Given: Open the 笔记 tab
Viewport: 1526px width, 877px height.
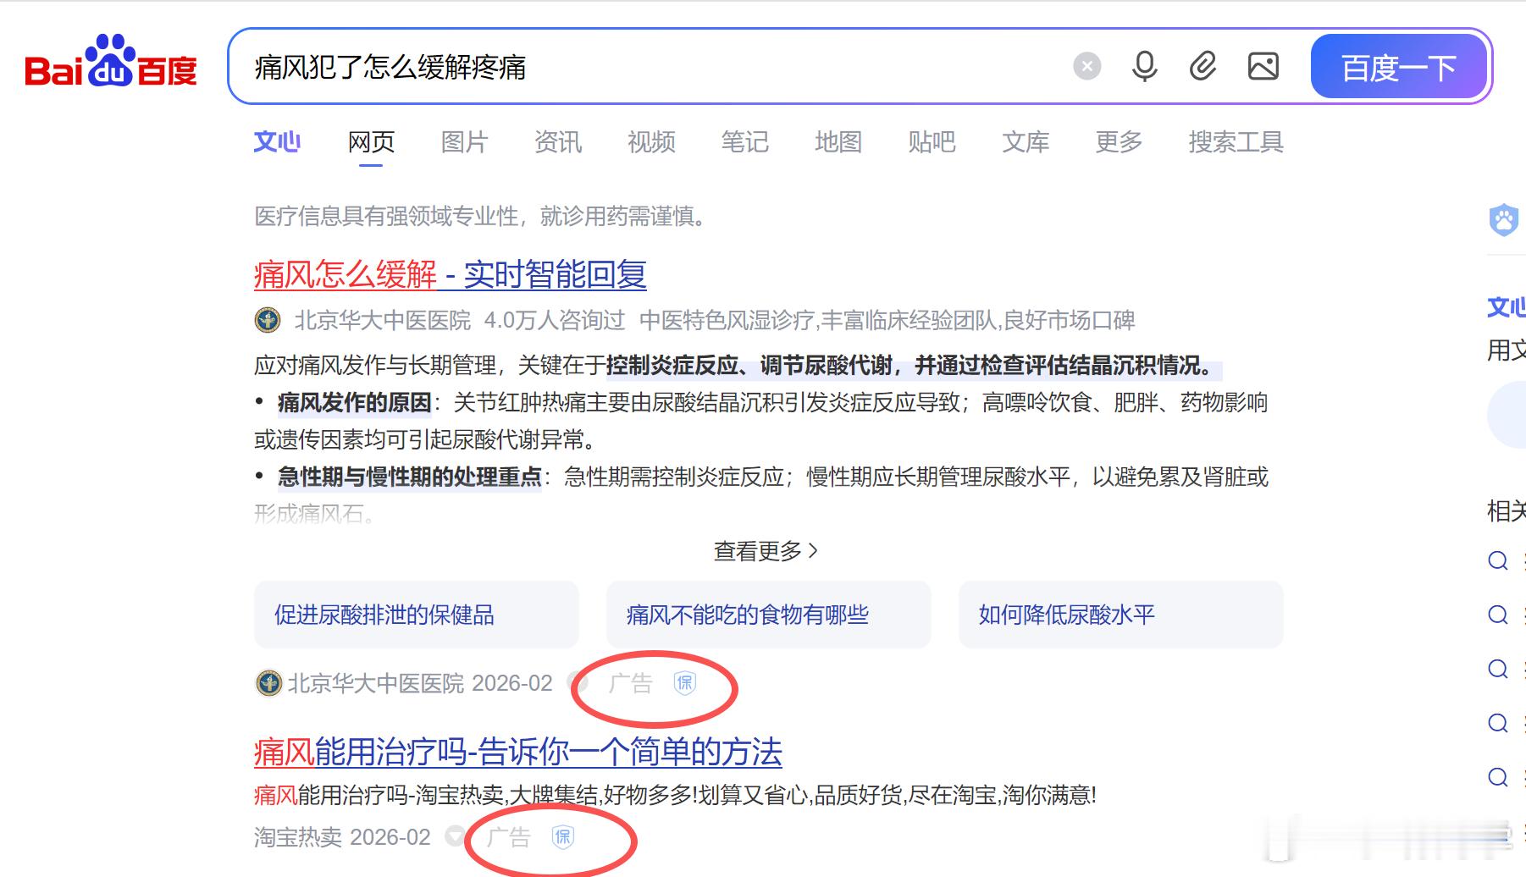Looking at the screenshot, I should click(744, 142).
